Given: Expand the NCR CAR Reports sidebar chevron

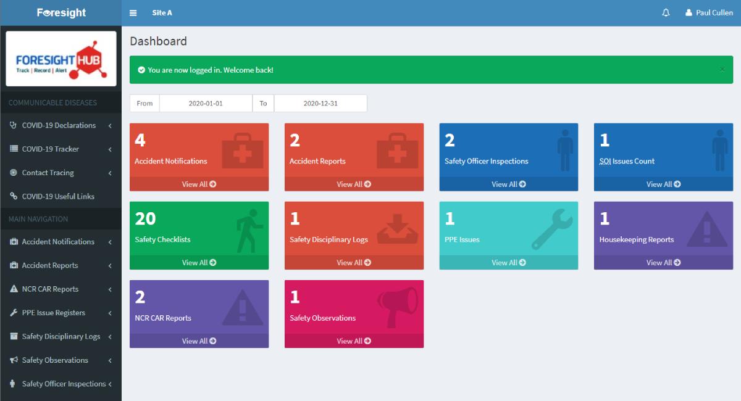Looking at the screenshot, I should [x=110, y=289].
